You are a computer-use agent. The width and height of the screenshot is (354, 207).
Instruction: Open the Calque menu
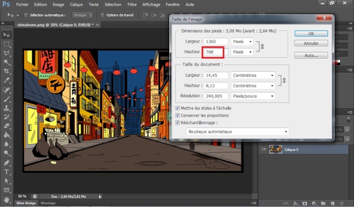pyautogui.click(x=76, y=4)
